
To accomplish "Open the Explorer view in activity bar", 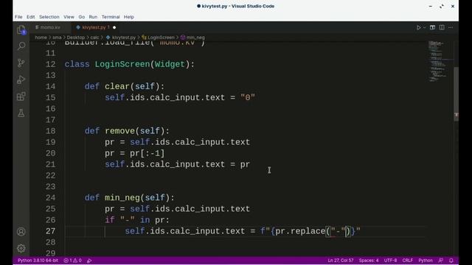I will pos(21,29).
